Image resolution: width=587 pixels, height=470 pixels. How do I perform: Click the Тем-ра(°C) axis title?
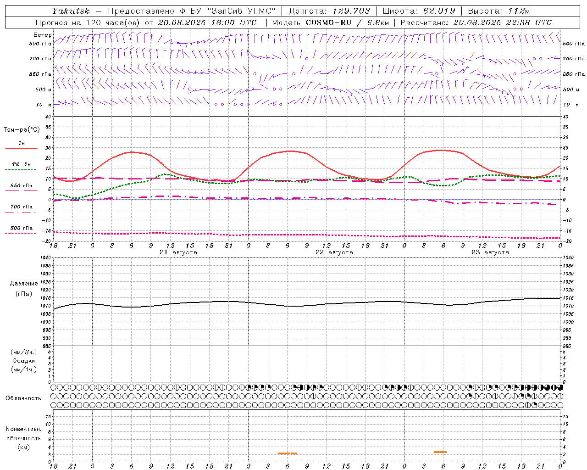coord(22,129)
